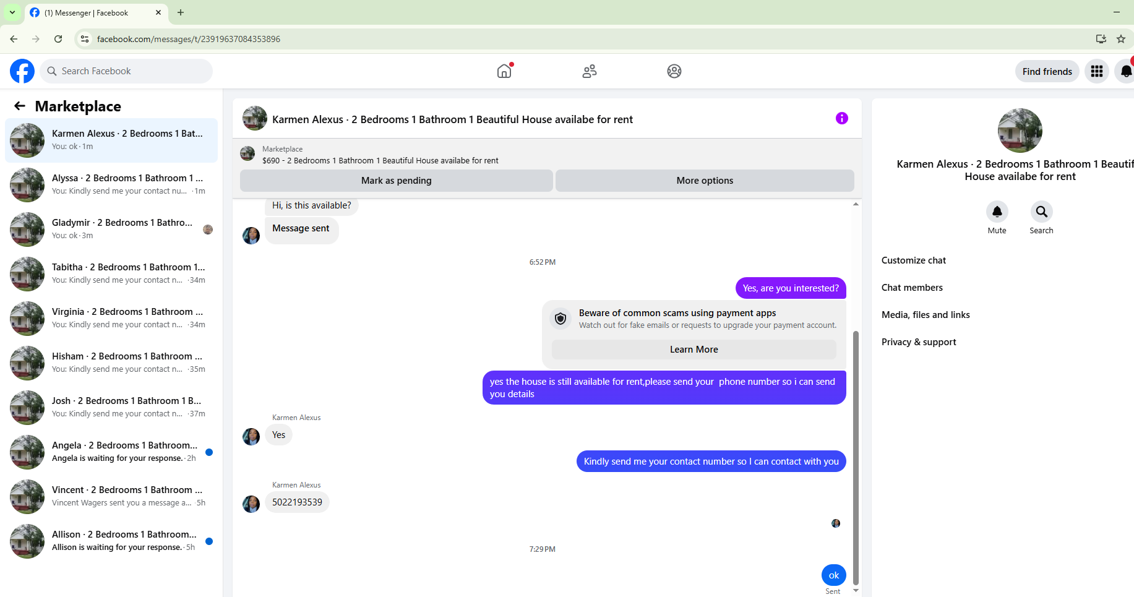Open the Josh conversation
Viewport: 1134px width, 597px height.
(x=111, y=408)
